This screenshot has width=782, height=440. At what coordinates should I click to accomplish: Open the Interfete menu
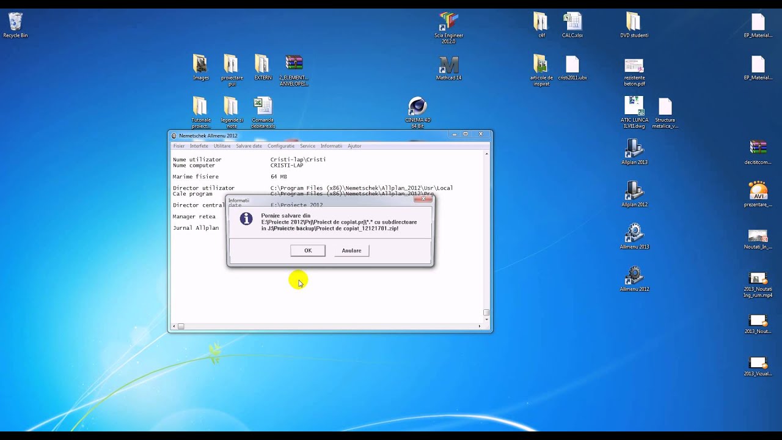199,146
